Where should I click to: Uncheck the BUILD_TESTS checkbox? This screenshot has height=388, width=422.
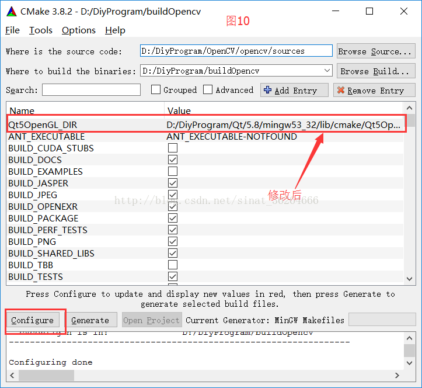coord(173,276)
